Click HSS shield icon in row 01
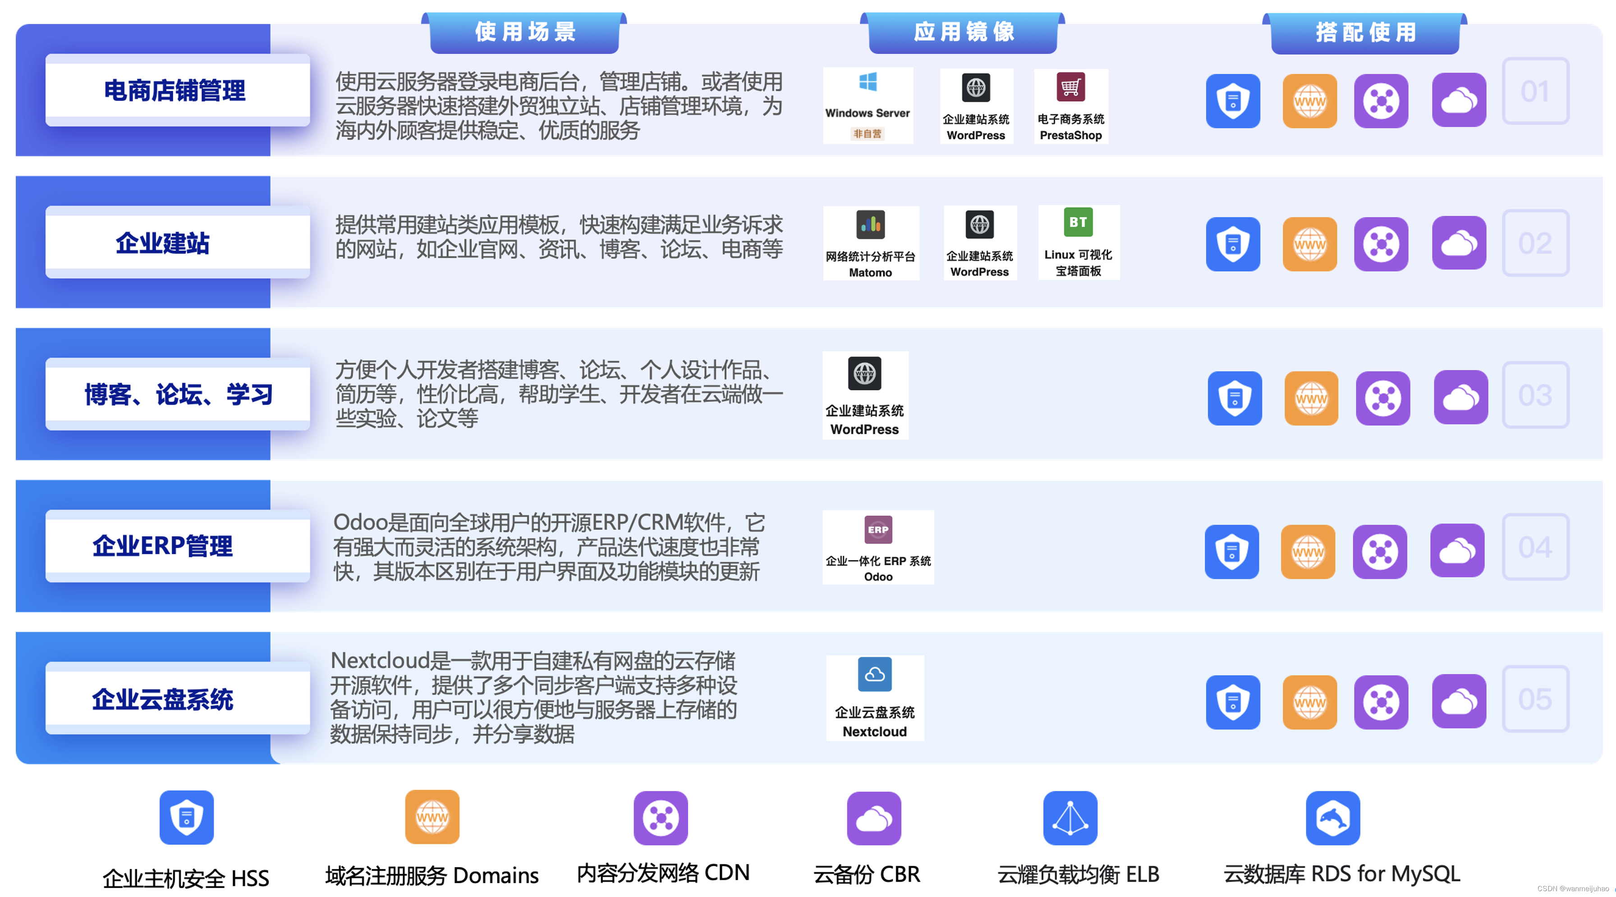The width and height of the screenshot is (1616, 897). pyautogui.click(x=1233, y=101)
